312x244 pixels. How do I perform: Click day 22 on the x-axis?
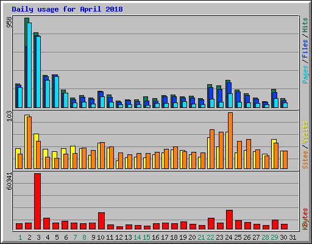coord(210,237)
